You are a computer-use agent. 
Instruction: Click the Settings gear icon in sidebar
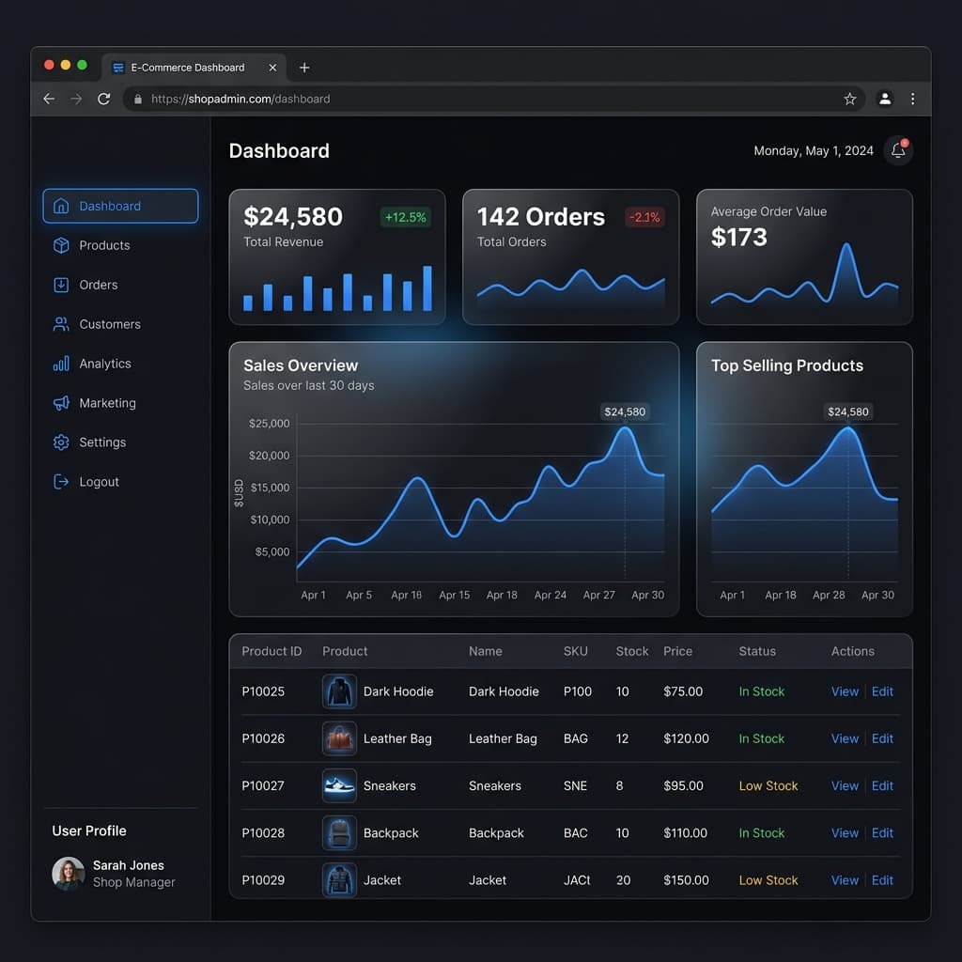pos(62,442)
